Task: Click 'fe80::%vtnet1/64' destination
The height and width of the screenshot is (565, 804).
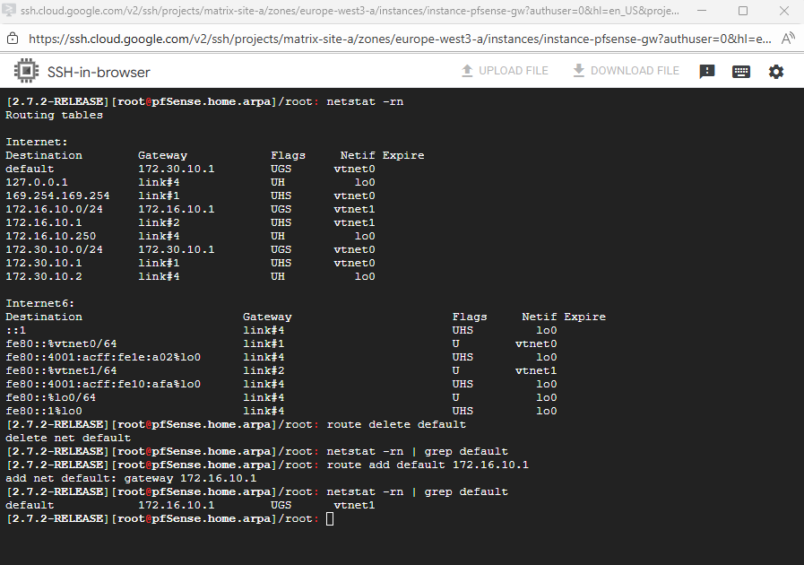Action: point(61,370)
